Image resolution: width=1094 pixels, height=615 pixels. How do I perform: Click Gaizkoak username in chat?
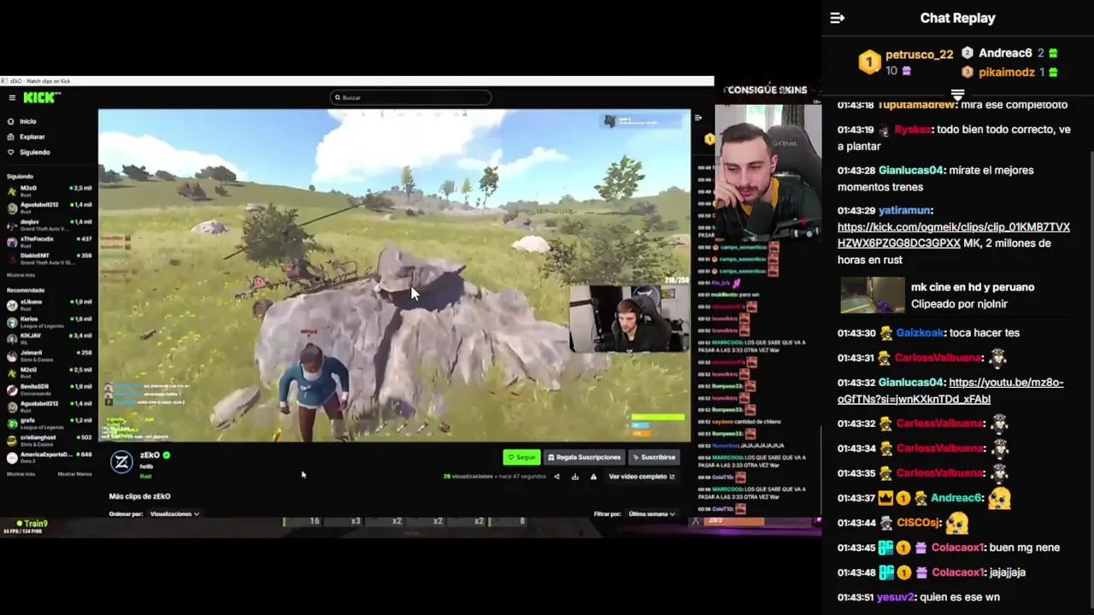click(x=920, y=333)
